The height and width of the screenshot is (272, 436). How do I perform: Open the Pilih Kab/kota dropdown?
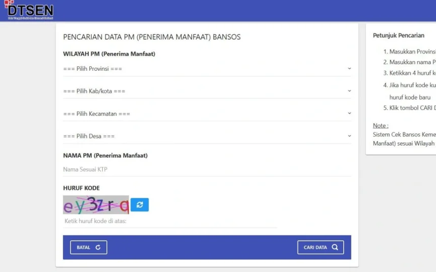click(207, 91)
